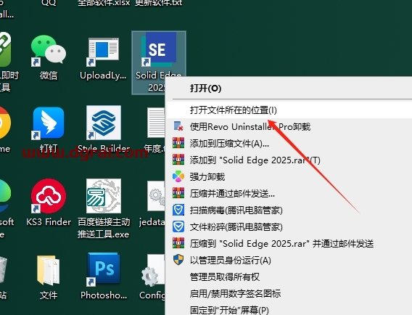This screenshot has height=315, width=412.
Task: Choose 添加到压缩文件(A)... entry
Action: tap(289, 144)
